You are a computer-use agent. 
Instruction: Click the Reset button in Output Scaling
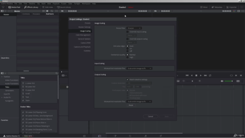pyautogui.click(x=131, y=105)
